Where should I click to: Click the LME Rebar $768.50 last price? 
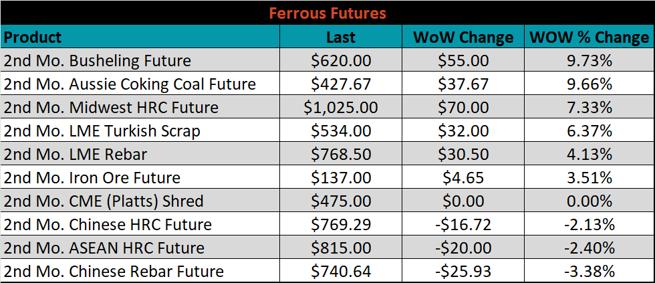point(341,153)
